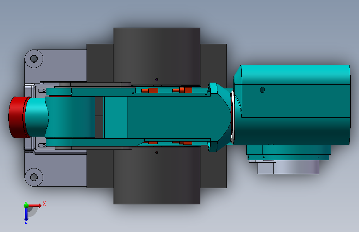Pick the upper-left mounting hole on the gray plate
The image size is (359, 232).
click(34, 59)
